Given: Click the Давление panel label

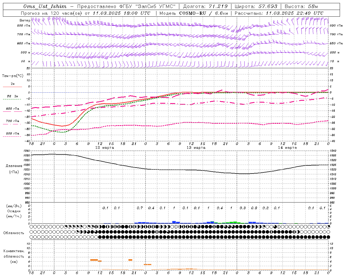Looking at the screenshot, I should pyautogui.click(x=14, y=166).
